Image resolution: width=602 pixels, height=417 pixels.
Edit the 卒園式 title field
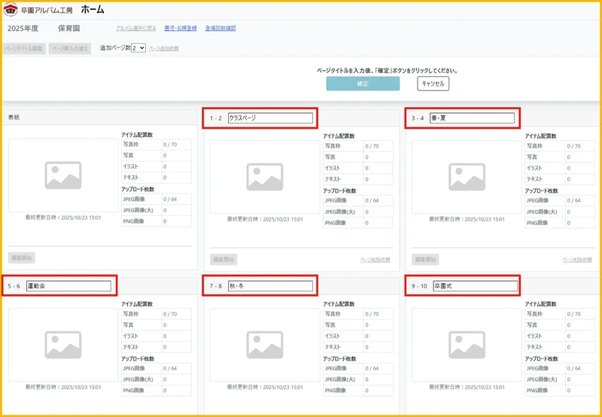pos(476,286)
